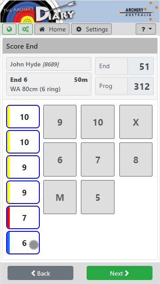
Task: Tap the 5 score key
Action: tap(98, 197)
